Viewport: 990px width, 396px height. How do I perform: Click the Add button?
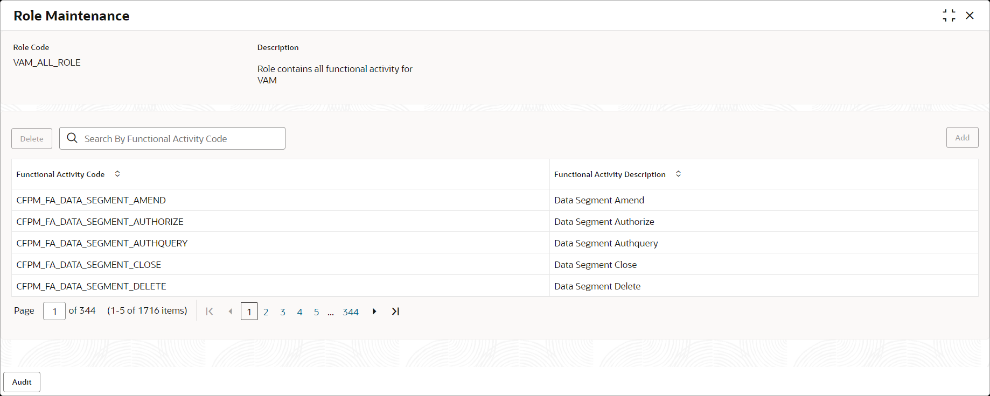962,138
